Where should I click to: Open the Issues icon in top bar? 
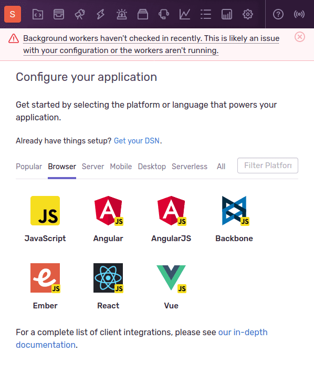click(x=59, y=14)
